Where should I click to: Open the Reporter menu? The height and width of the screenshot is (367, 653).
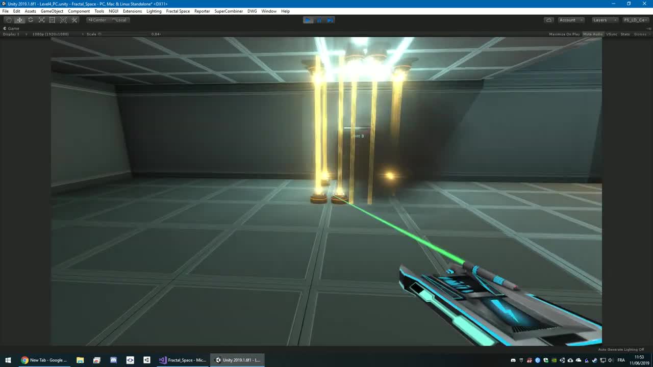[202, 11]
